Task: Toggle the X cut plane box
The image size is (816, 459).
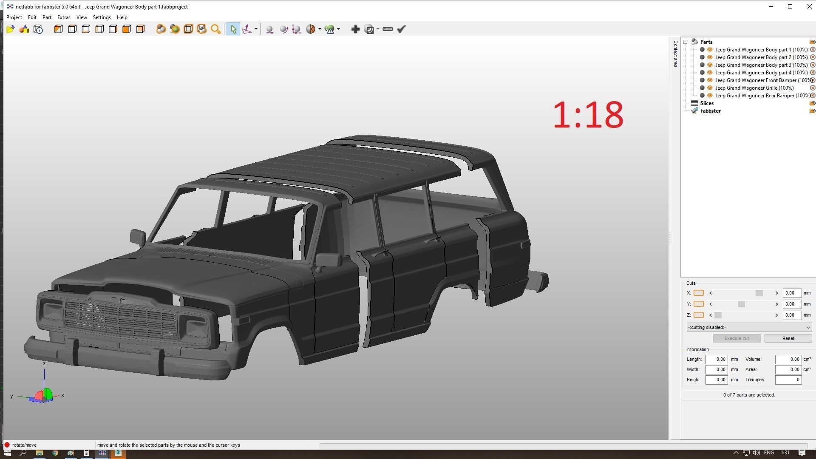Action: [x=699, y=293]
